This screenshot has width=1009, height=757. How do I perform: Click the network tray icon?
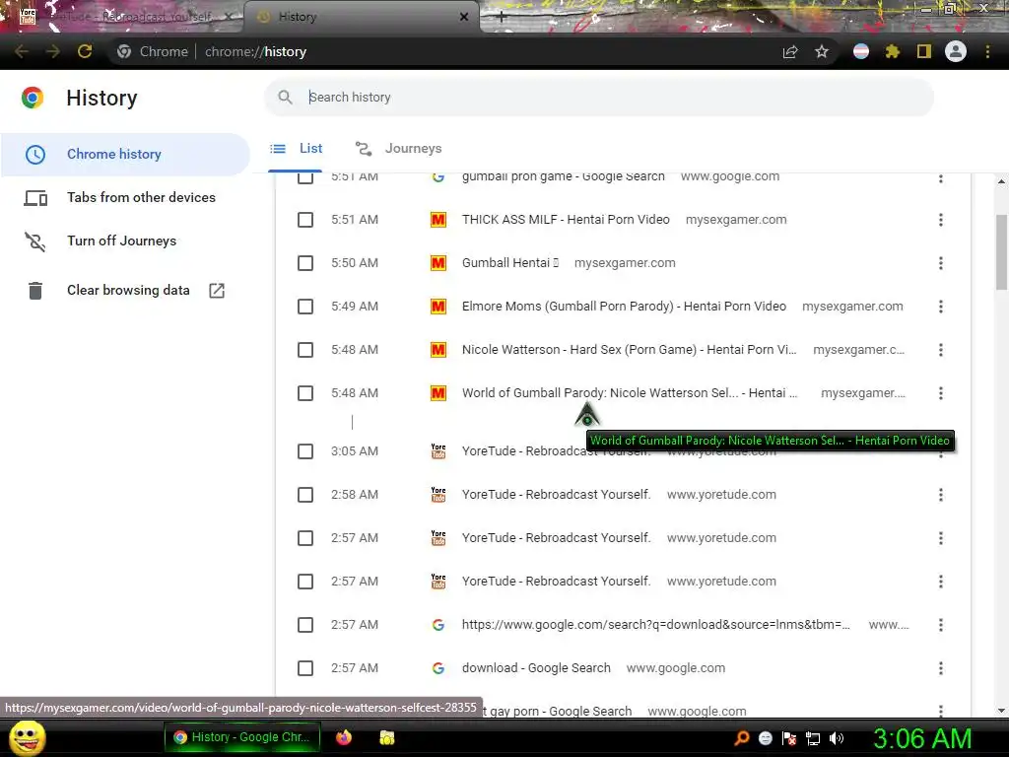tap(813, 738)
